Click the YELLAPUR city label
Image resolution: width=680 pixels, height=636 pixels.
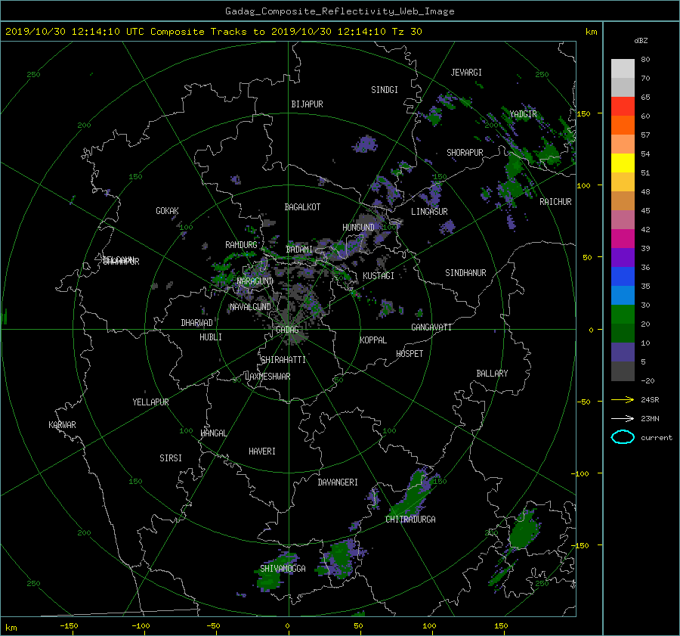point(150,402)
